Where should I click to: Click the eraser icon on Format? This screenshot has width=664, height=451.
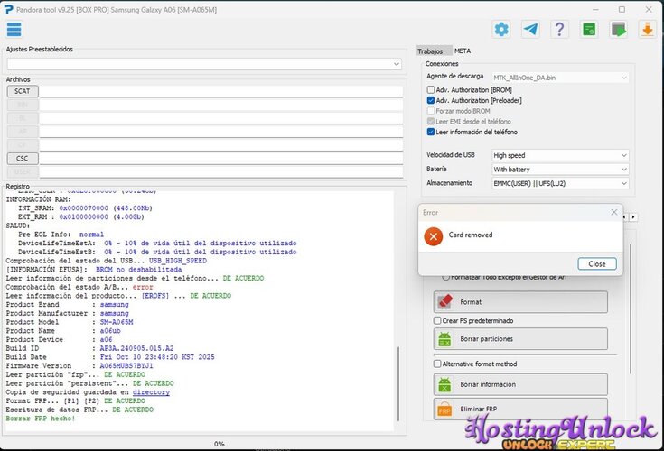coord(444,302)
